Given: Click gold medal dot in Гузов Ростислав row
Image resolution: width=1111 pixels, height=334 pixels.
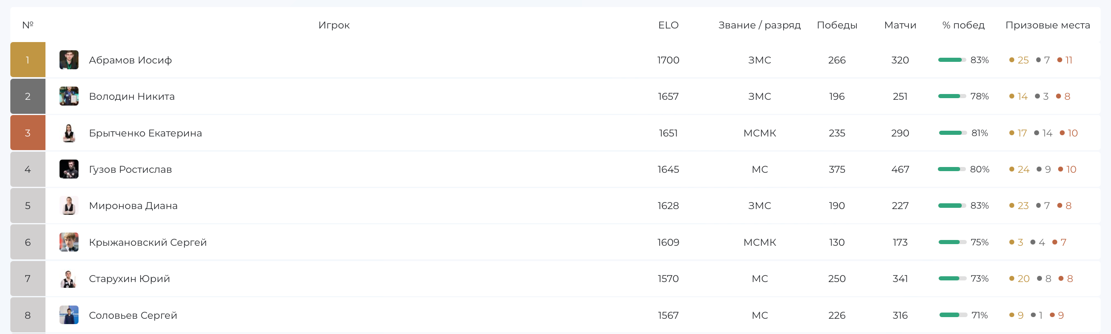Looking at the screenshot, I should (x=1011, y=169).
